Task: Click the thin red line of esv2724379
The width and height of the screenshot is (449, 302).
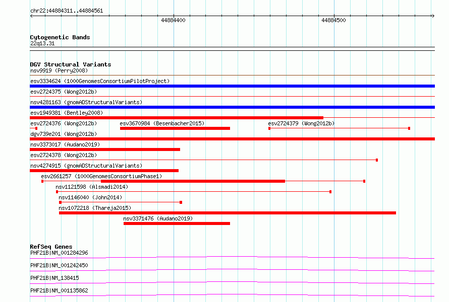Action: [x=339, y=128]
